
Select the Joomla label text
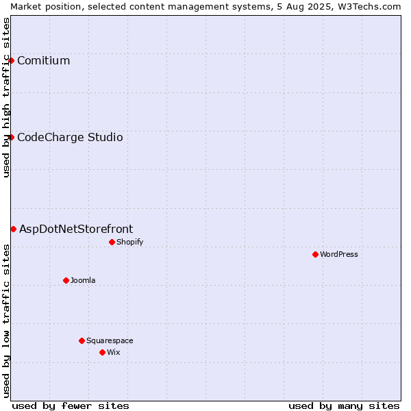pos(83,280)
